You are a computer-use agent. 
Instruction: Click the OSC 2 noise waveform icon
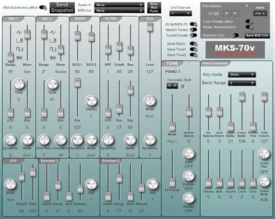click(x=53, y=58)
